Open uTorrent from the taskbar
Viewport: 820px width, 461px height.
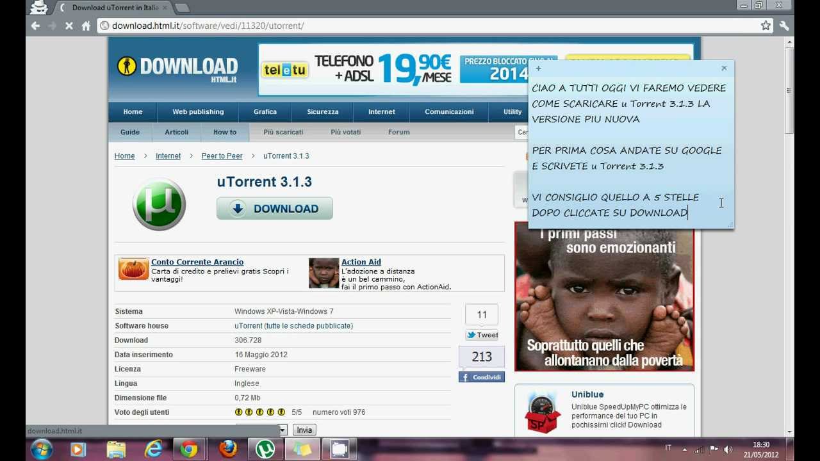pyautogui.click(x=265, y=449)
